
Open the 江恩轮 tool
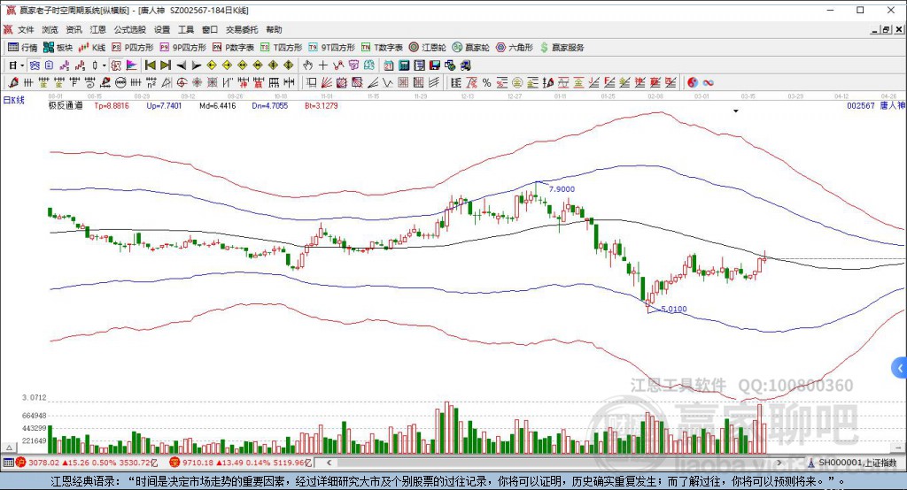tap(428, 48)
